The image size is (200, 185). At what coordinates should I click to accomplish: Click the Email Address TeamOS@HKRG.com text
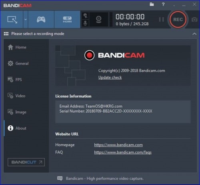click(91, 106)
